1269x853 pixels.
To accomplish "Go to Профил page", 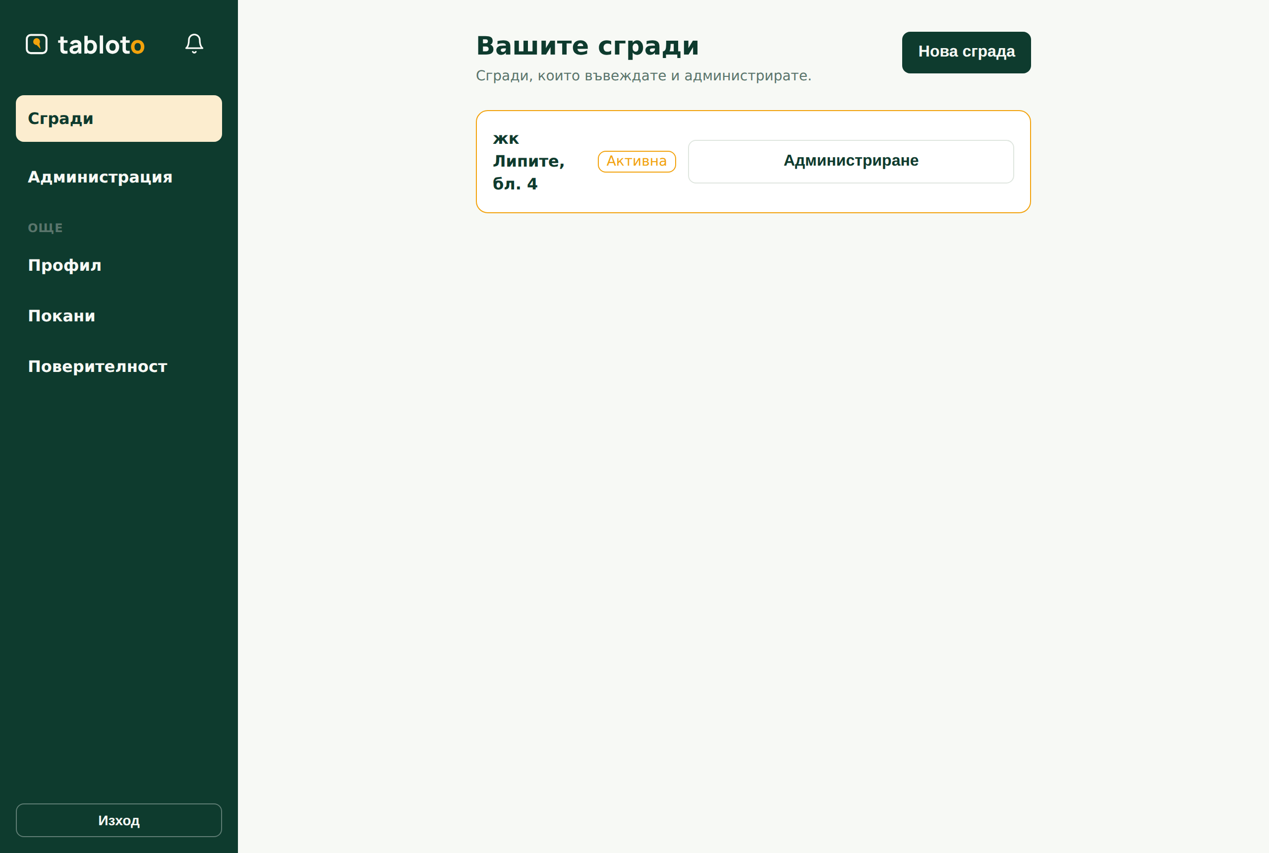I will pos(119,265).
